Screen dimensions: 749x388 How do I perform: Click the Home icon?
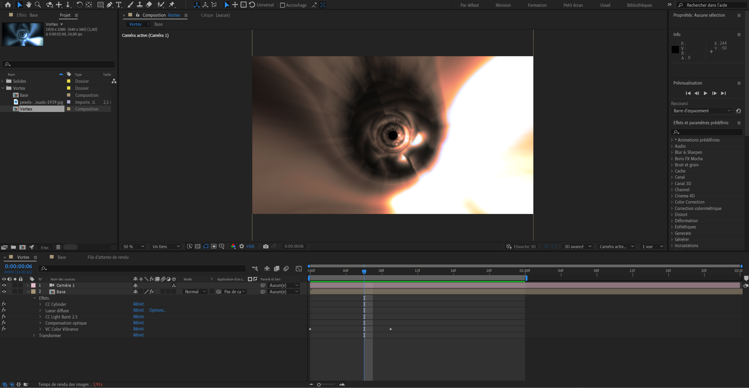pos(8,5)
